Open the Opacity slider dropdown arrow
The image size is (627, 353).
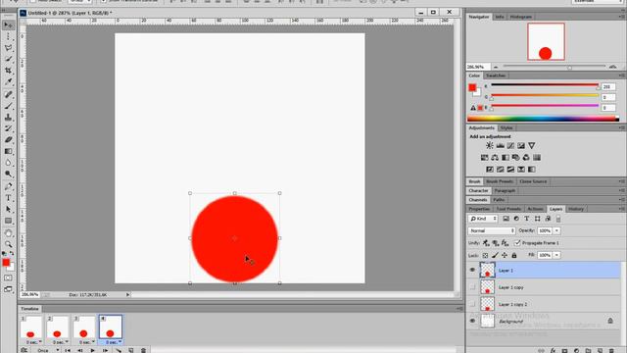click(556, 231)
